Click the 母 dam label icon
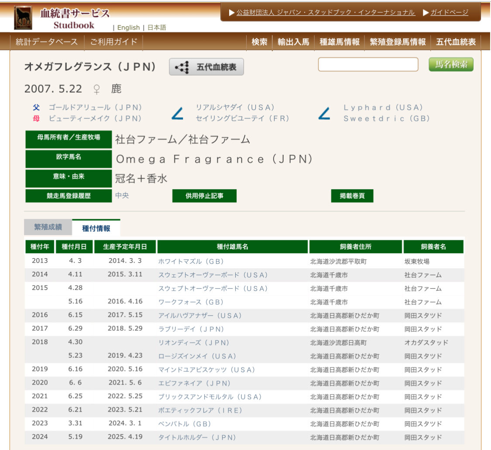Image resolution: width=491 pixels, height=450 pixels. point(36,118)
